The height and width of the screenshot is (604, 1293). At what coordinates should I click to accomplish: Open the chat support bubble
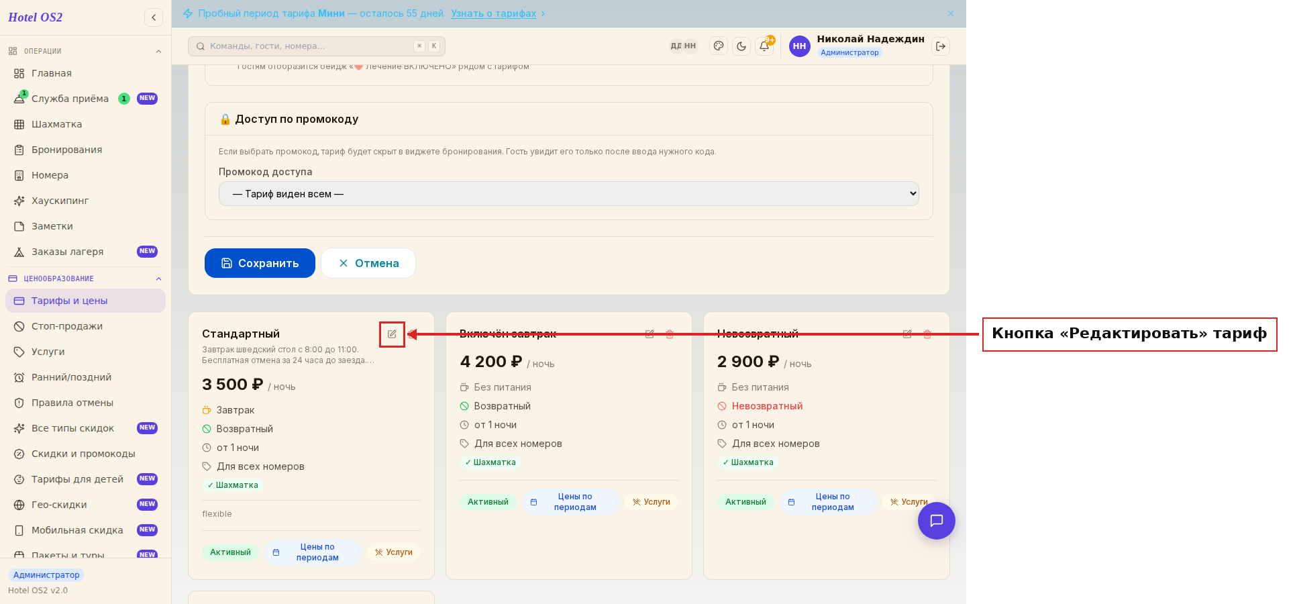pyautogui.click(x=937, y=521)
